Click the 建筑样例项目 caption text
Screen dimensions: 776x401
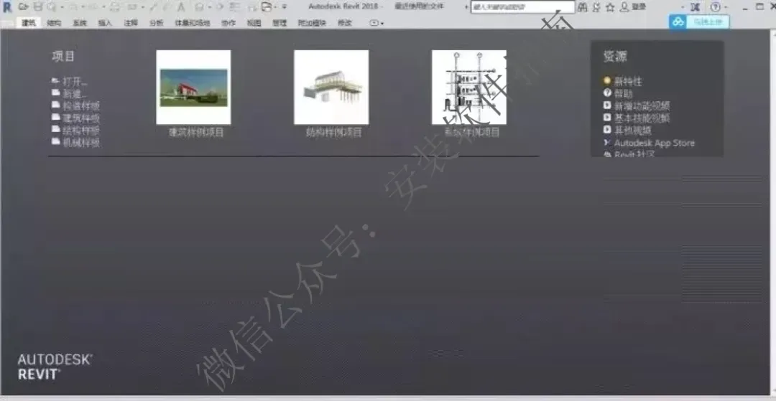(x=196, y=132)
